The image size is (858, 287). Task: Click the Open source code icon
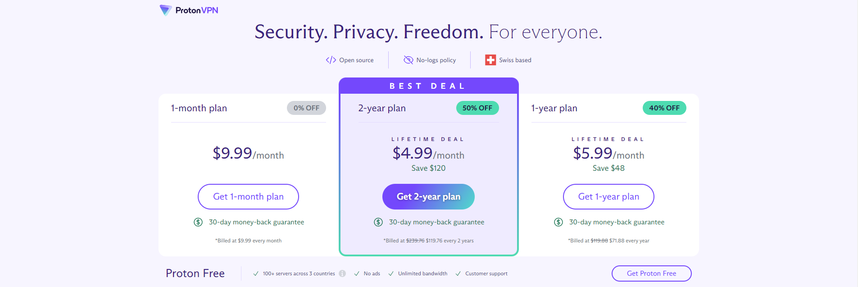coord(331,60)
